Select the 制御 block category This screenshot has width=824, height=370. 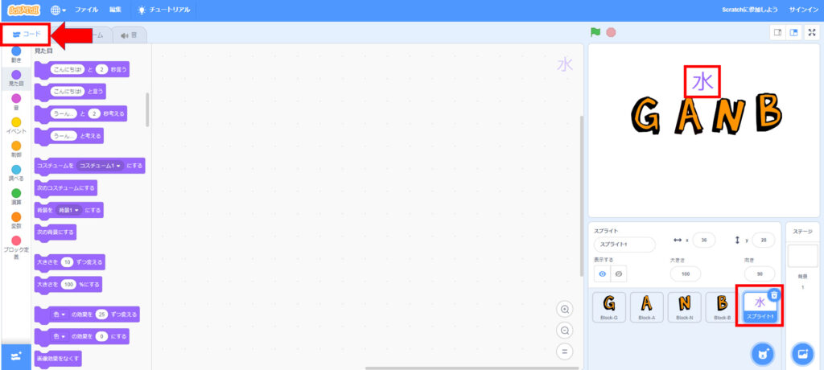click(16, 150)
